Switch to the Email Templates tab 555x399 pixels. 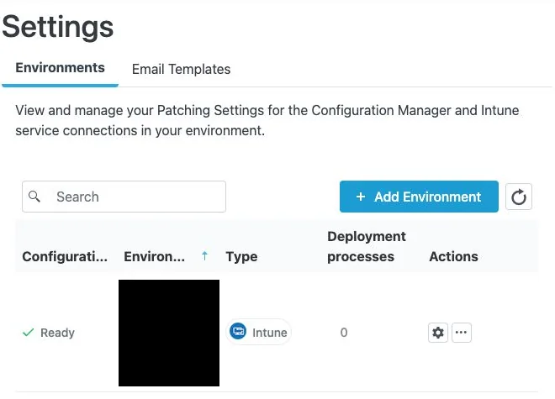tap(182, 70)
